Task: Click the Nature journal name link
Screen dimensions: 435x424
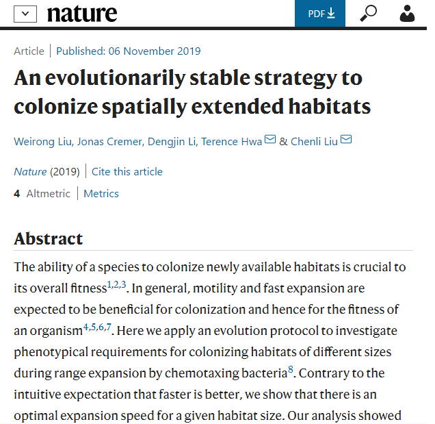Action: click(x=30, y=171)
